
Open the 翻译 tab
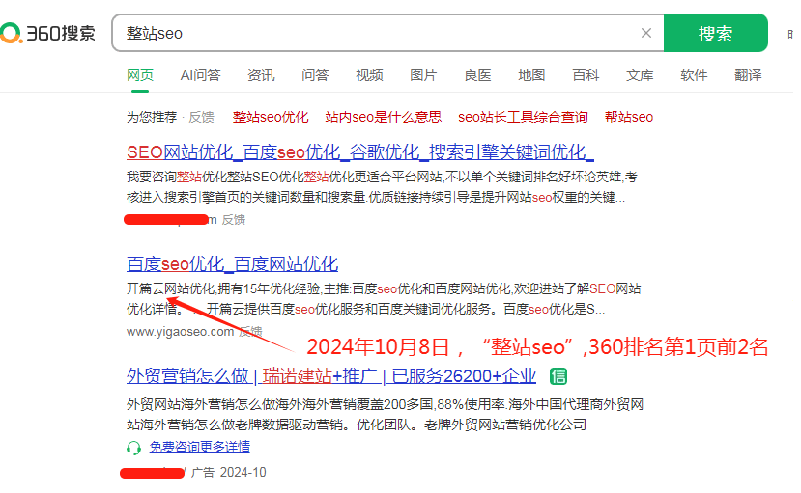749,75
